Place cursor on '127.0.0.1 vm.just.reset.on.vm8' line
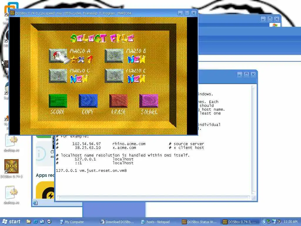 (91, 170)
